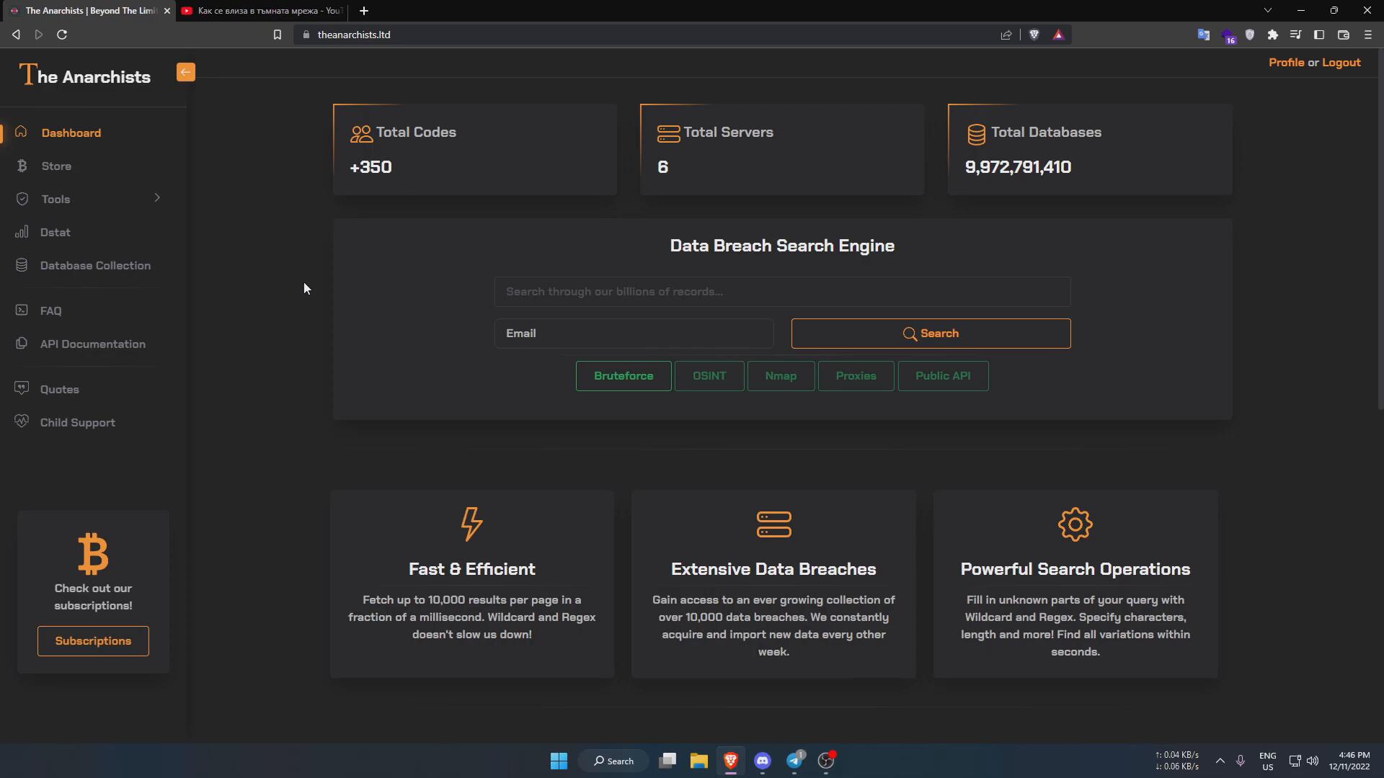Viewport: 1384px width, 778px height.
Task: Click Brave Shields icon in address bar
Action: [x=1034, y=35]
